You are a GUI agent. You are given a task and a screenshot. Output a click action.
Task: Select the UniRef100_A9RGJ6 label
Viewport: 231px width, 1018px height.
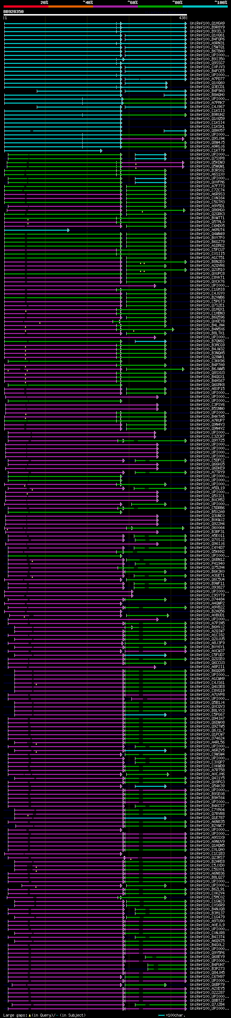tap(207, 146)
